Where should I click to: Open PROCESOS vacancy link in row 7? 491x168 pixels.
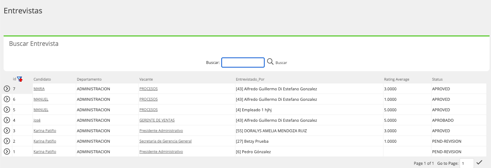click(x=148, y=89)
